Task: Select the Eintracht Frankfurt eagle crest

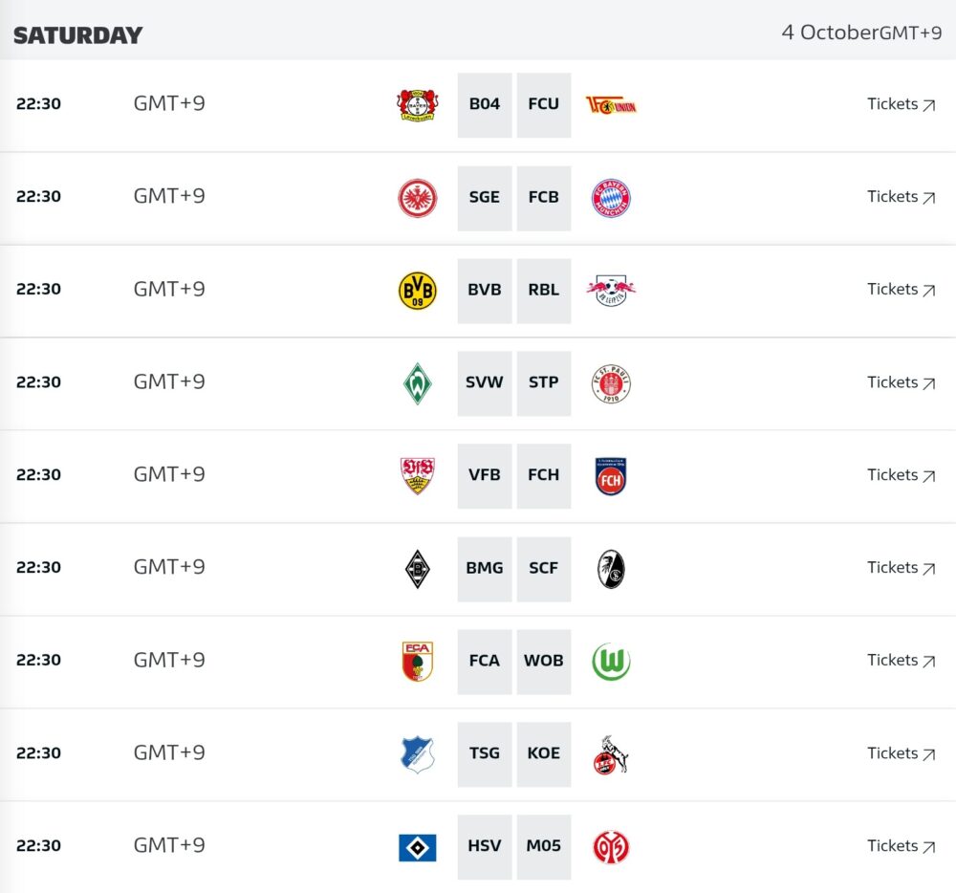Action: [x=418, y=198]
